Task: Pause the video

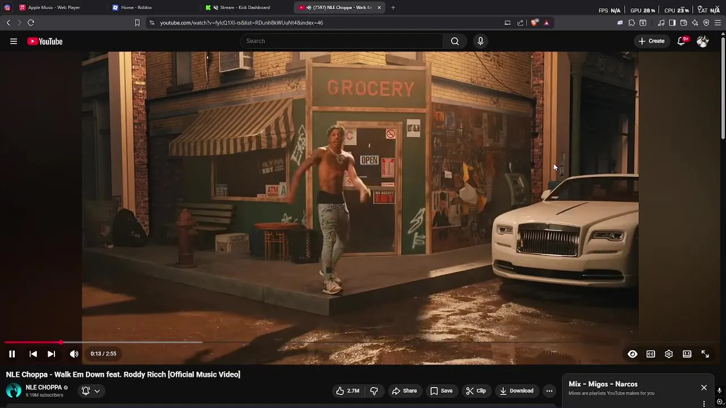Action: point(12,354)
